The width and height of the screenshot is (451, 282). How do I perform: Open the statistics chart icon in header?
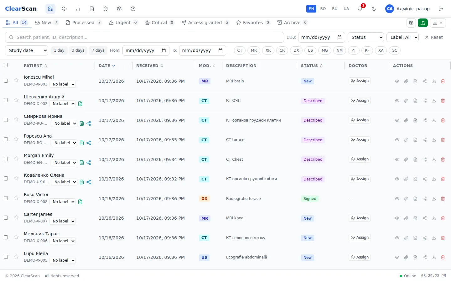78,9
